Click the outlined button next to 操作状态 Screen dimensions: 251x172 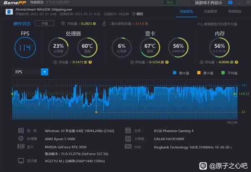click(x=44, y=23)
